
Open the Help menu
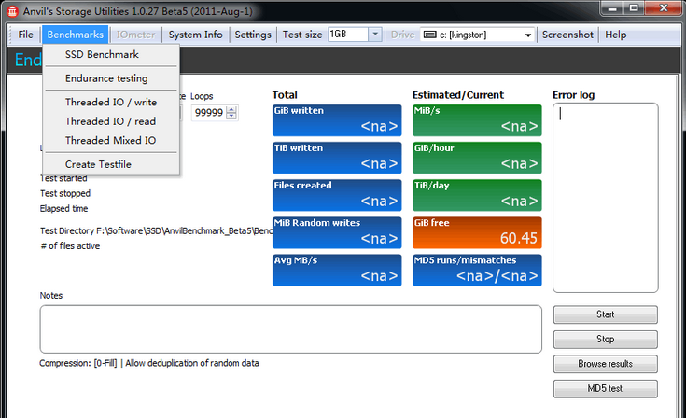click(x=616, y=35)
